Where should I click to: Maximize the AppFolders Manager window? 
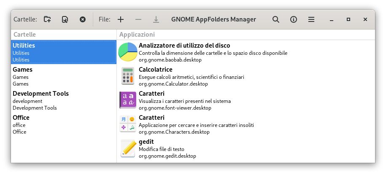[348, 19]
